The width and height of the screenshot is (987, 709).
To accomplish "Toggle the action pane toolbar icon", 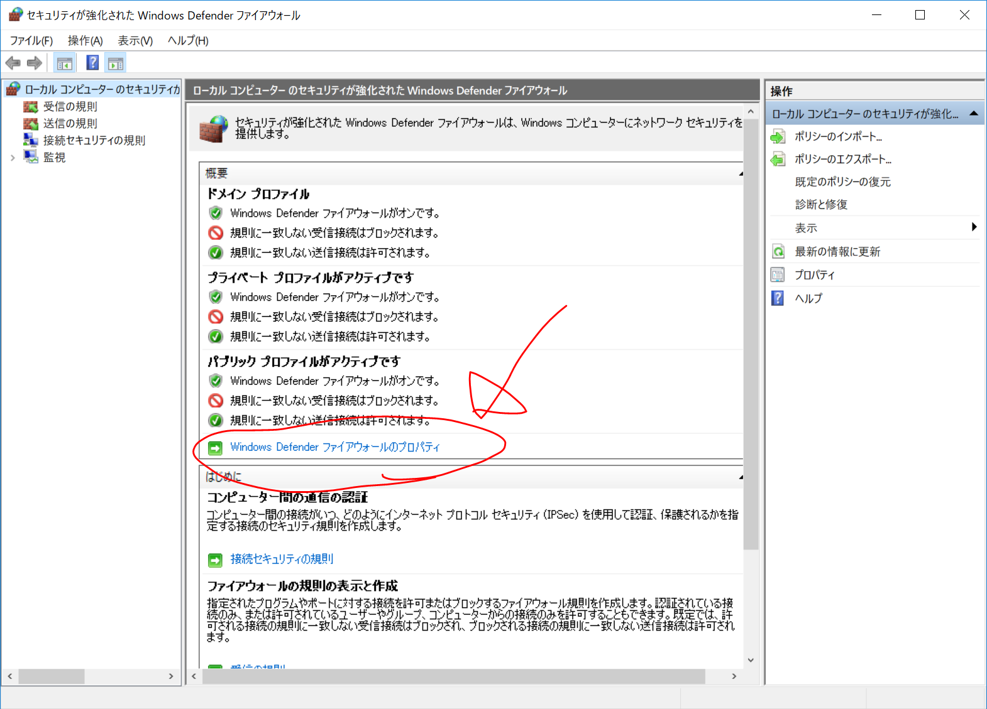I will pos(116,63).
